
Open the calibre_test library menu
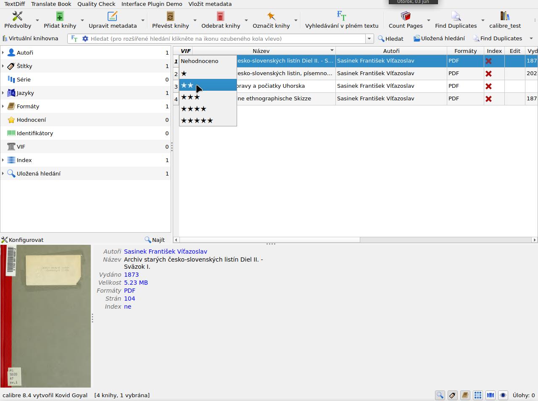click(505, 20)
